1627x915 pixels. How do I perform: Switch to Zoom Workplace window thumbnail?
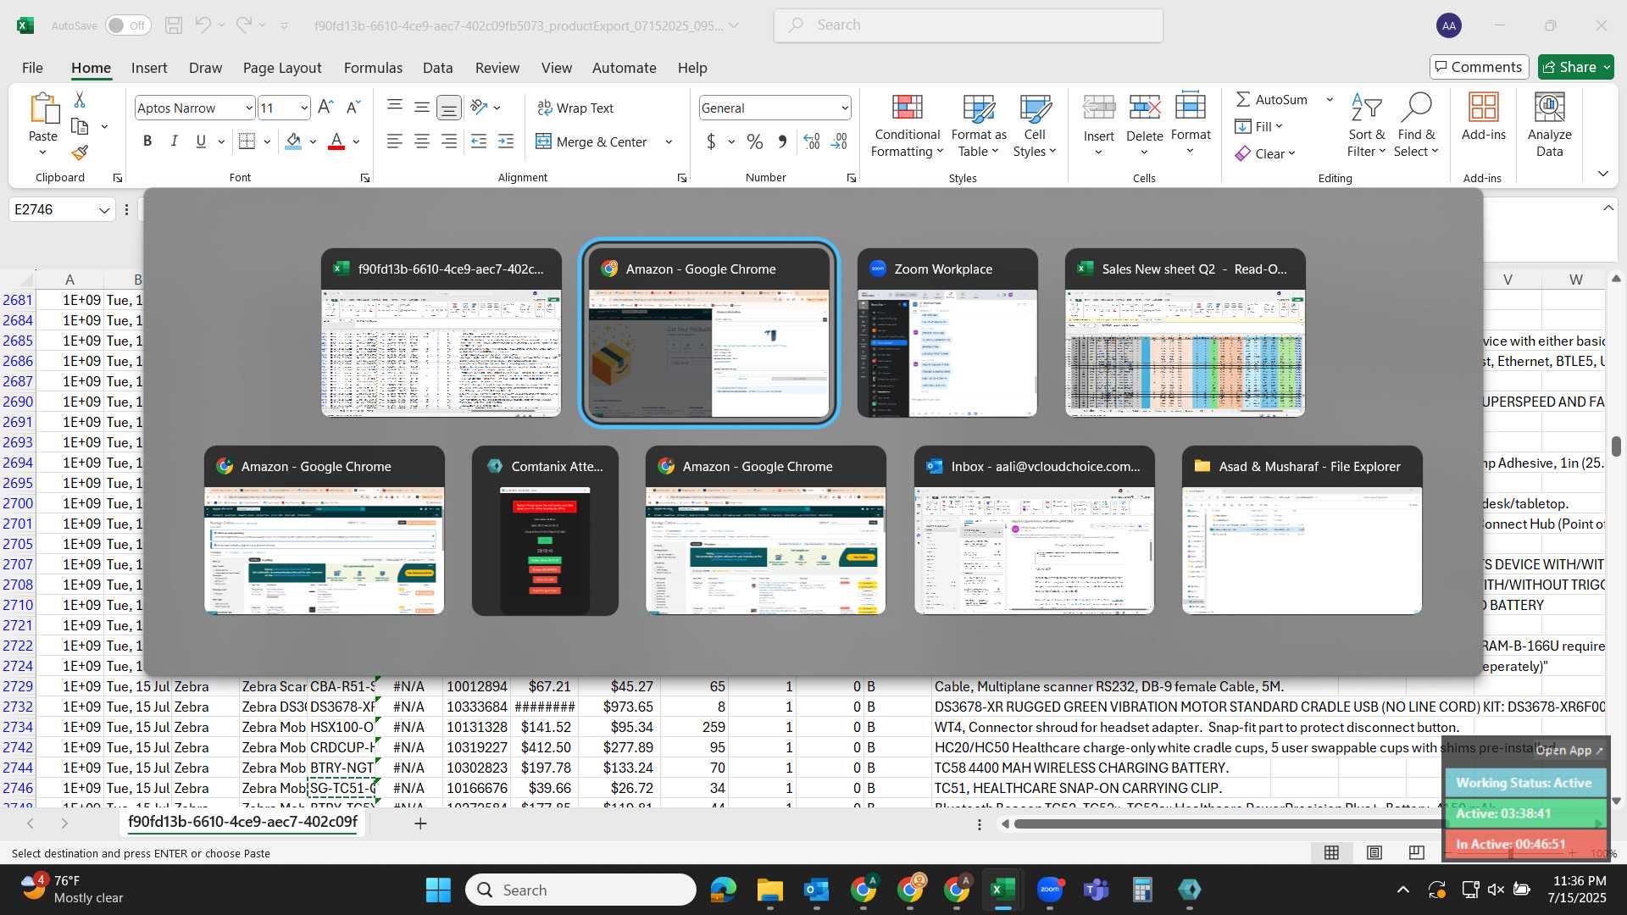click(x=947, y=333)
